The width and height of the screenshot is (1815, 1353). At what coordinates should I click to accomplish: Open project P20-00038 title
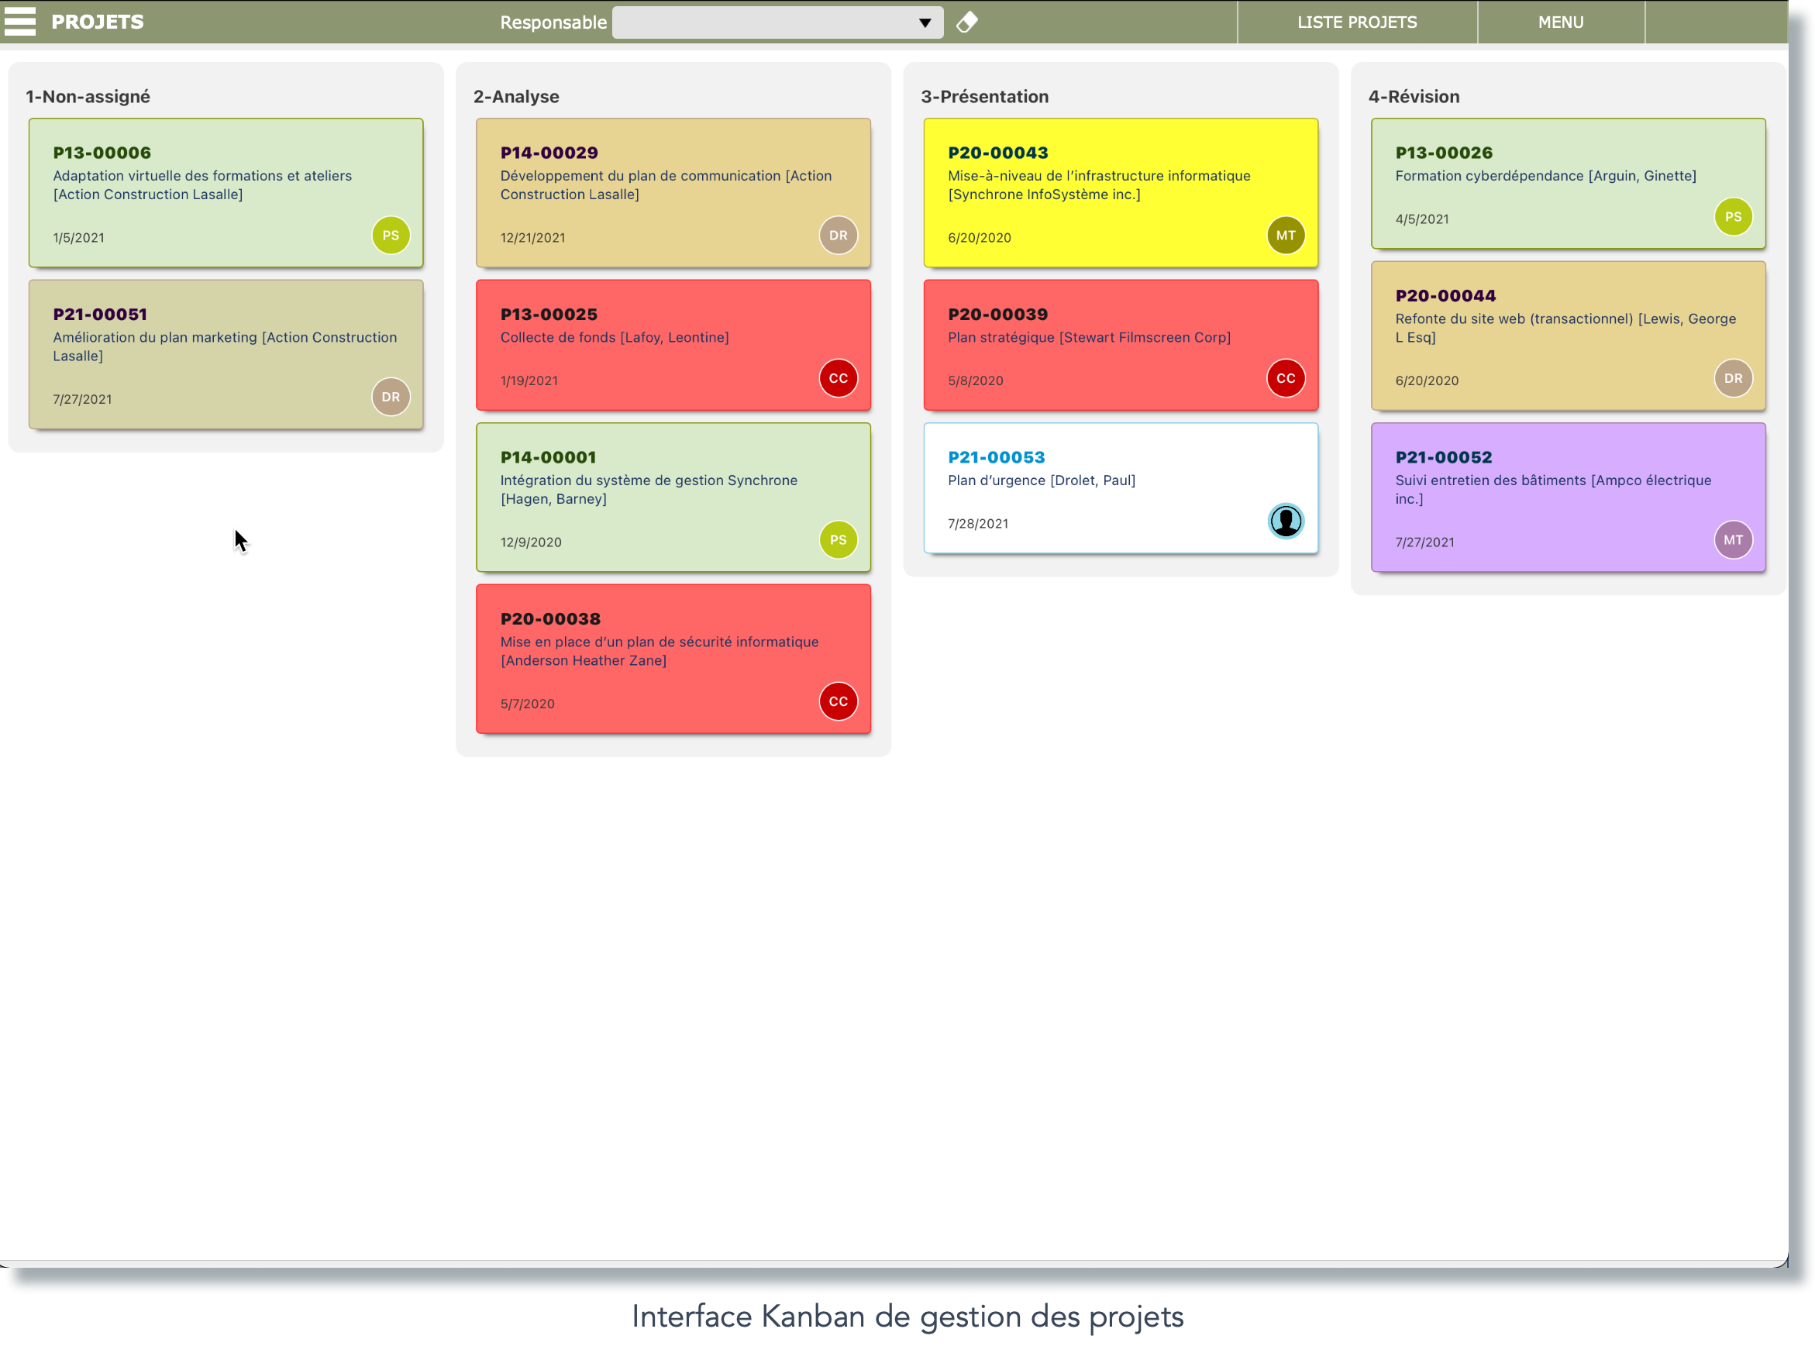(x=550, y=618)
